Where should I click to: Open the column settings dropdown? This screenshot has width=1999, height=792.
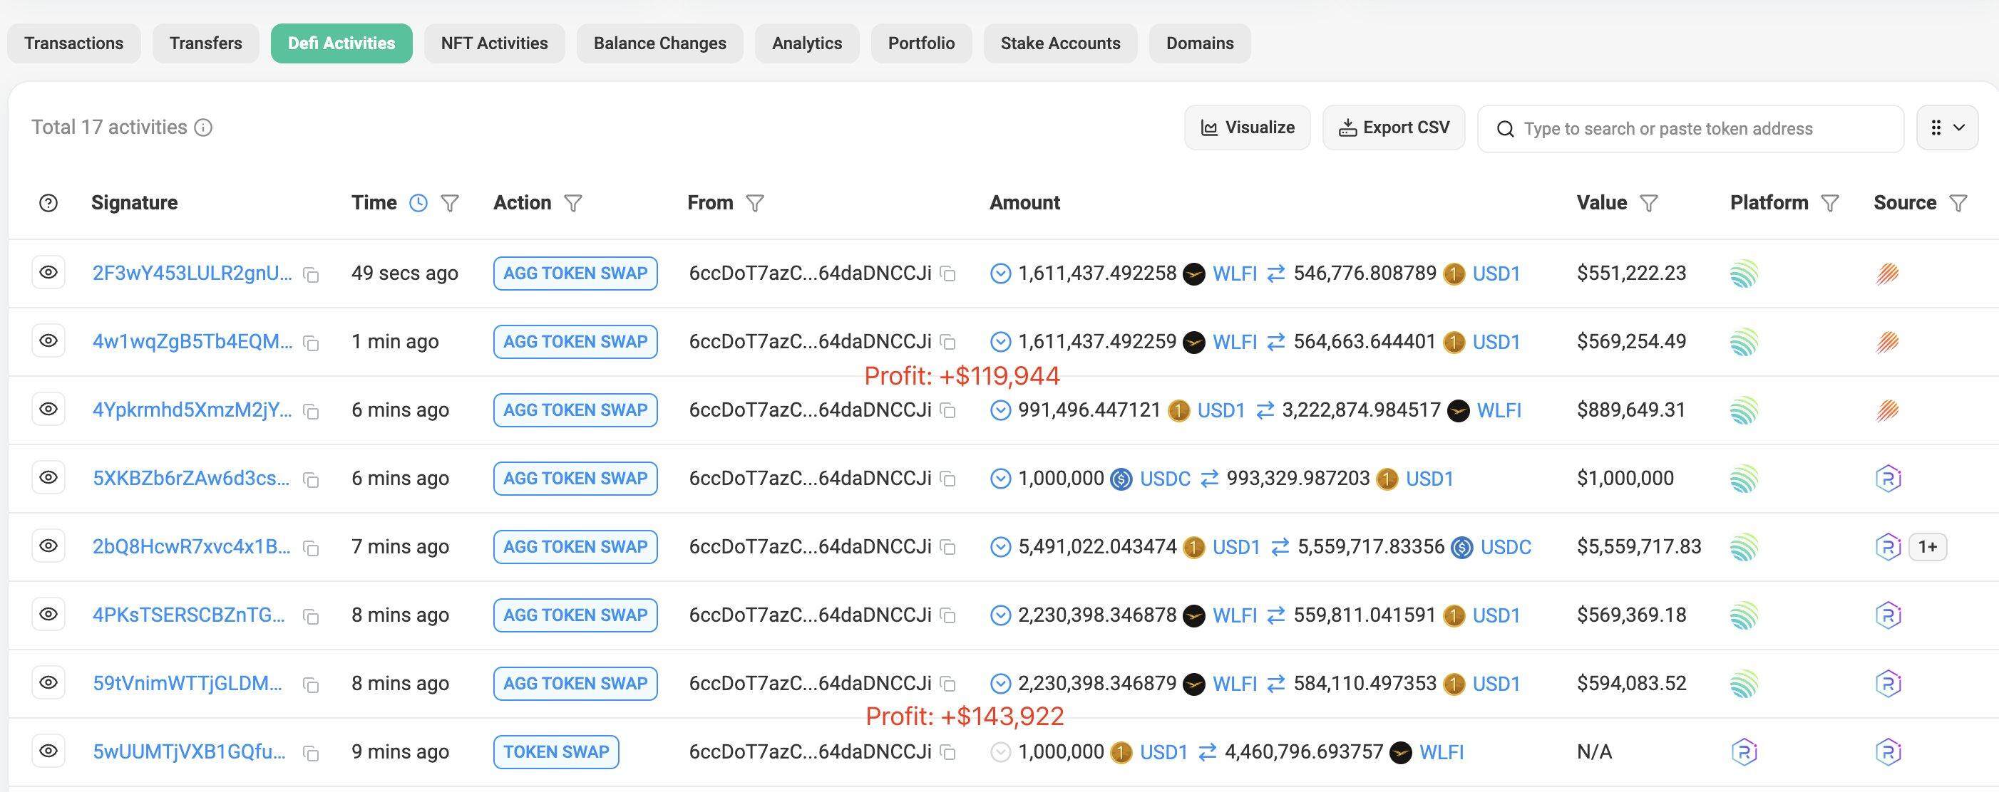coord(1946,128)
